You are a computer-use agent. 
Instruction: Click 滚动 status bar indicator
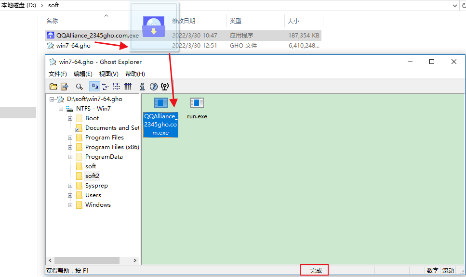tap(448, 270)
